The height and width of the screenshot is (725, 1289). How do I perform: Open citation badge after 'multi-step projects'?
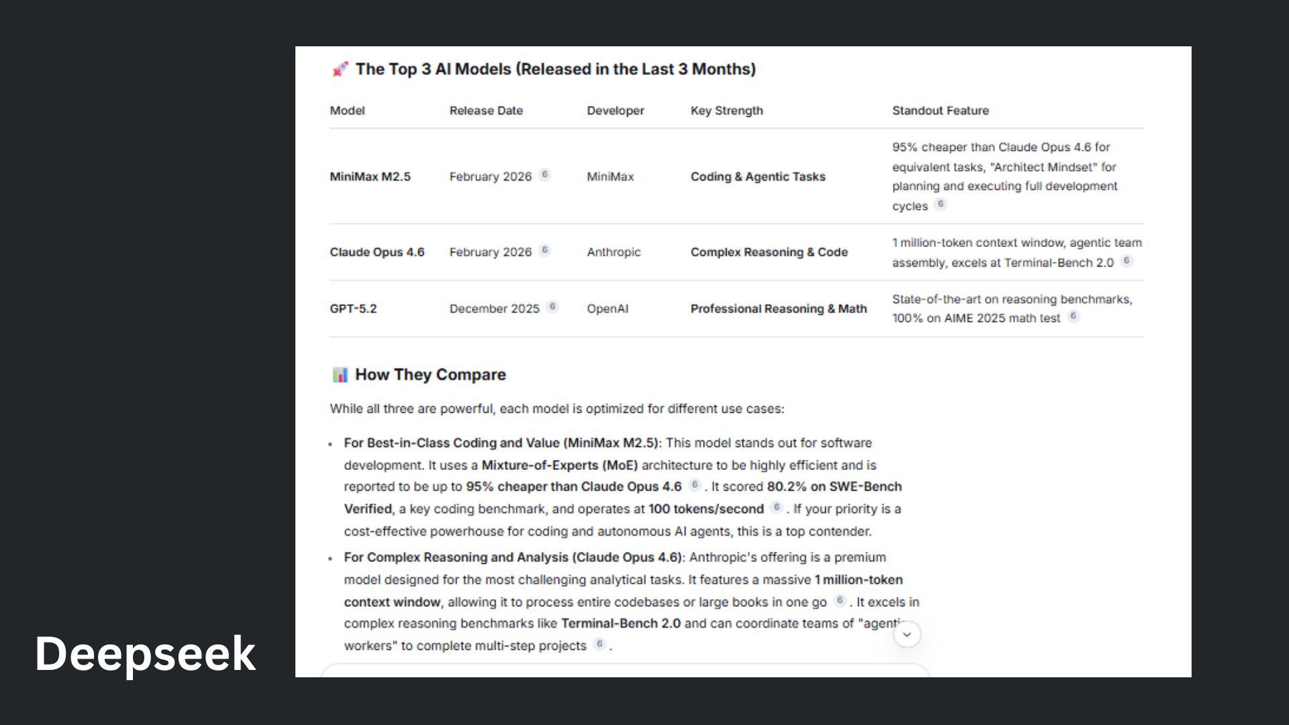600,644
